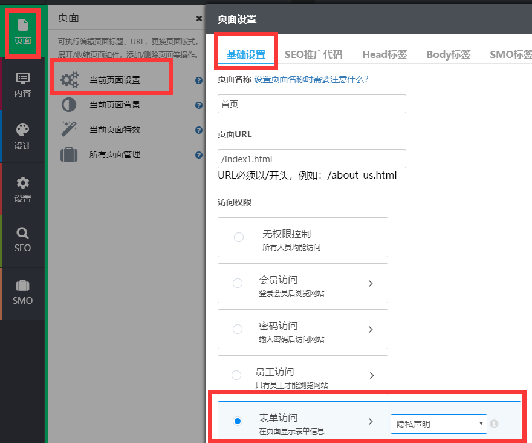Image resolution: width=532 pixels, height=443 pixels.
Task: Click inside the 页面URL input field
Action: tap(311, 159)
